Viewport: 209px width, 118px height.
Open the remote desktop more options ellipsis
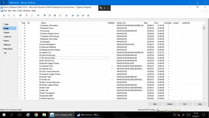click(108, 8)
